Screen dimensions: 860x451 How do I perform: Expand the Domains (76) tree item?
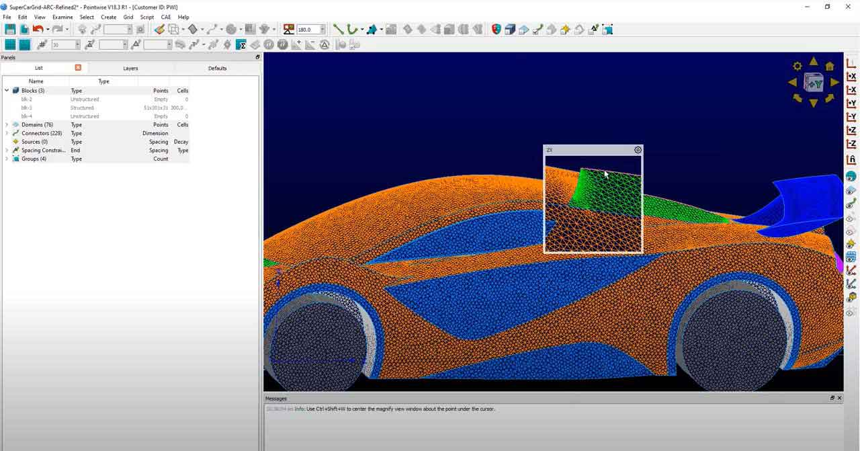pos(7,124)
